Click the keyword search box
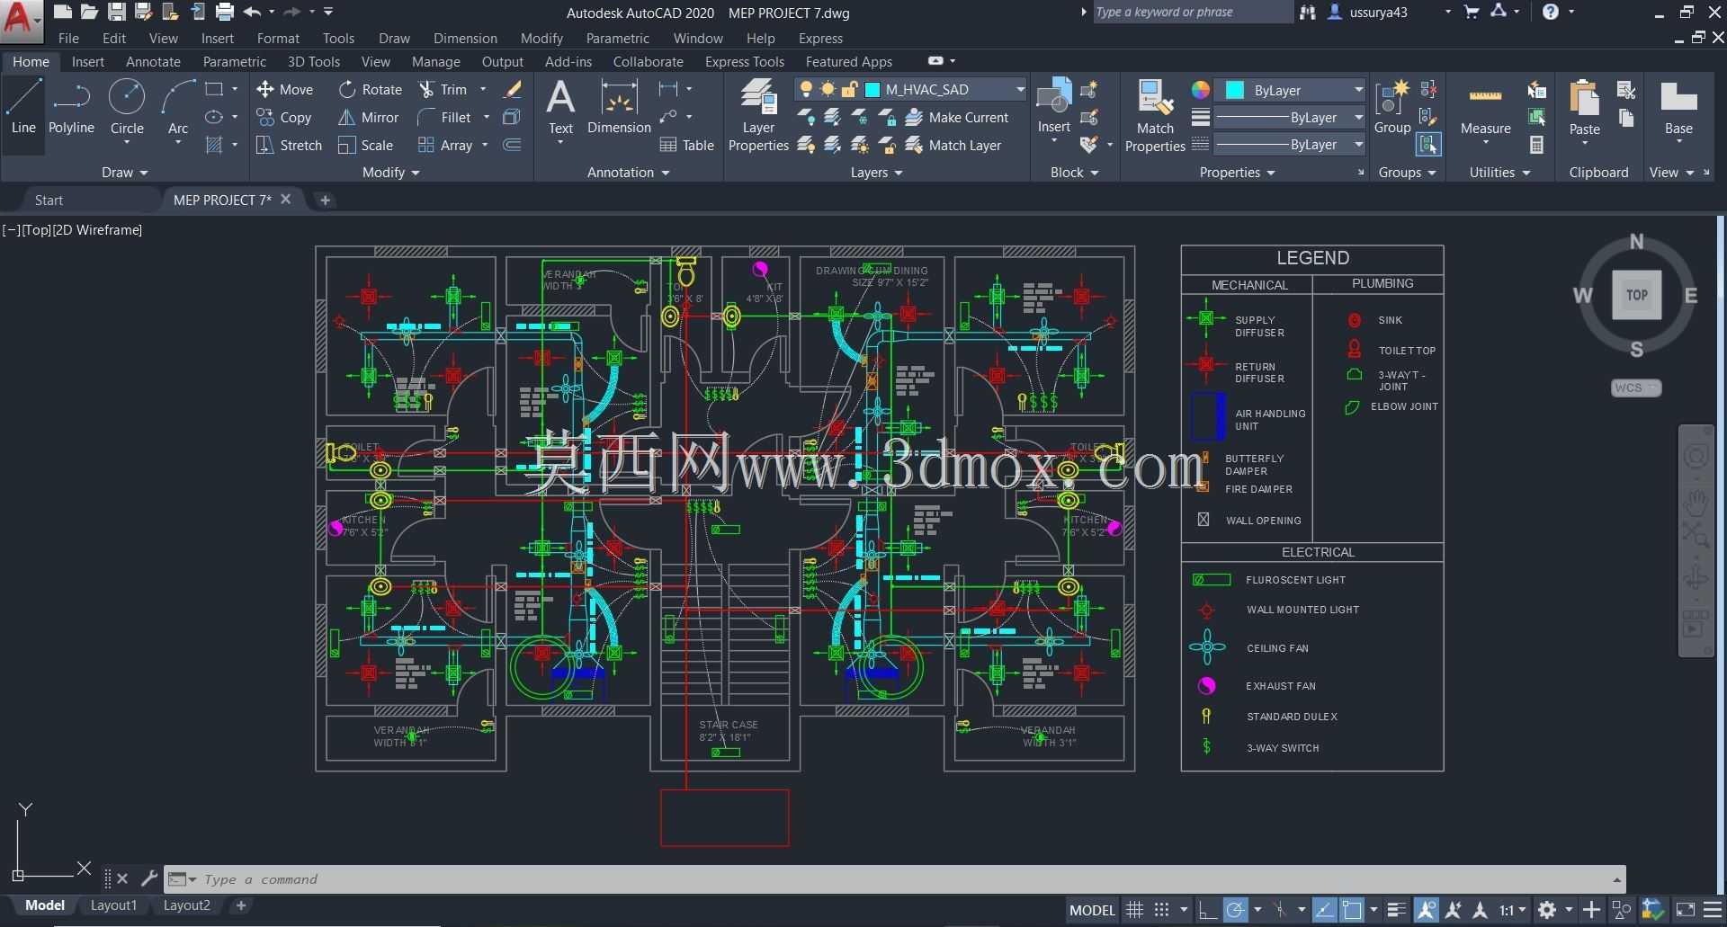Viewport: 1727px width, 927px height. coord(1192,12)
